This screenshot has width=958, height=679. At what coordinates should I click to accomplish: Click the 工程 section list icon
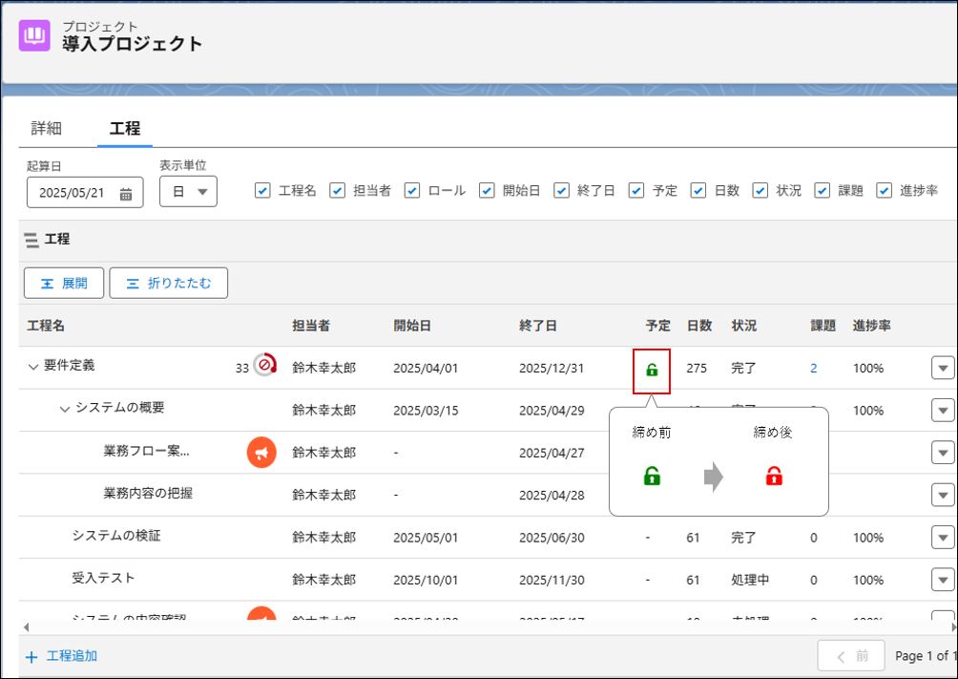click(31, 240)
